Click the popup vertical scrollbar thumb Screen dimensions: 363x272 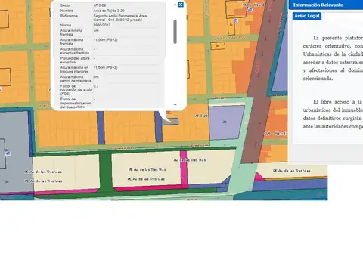click(x=175, y=32)
